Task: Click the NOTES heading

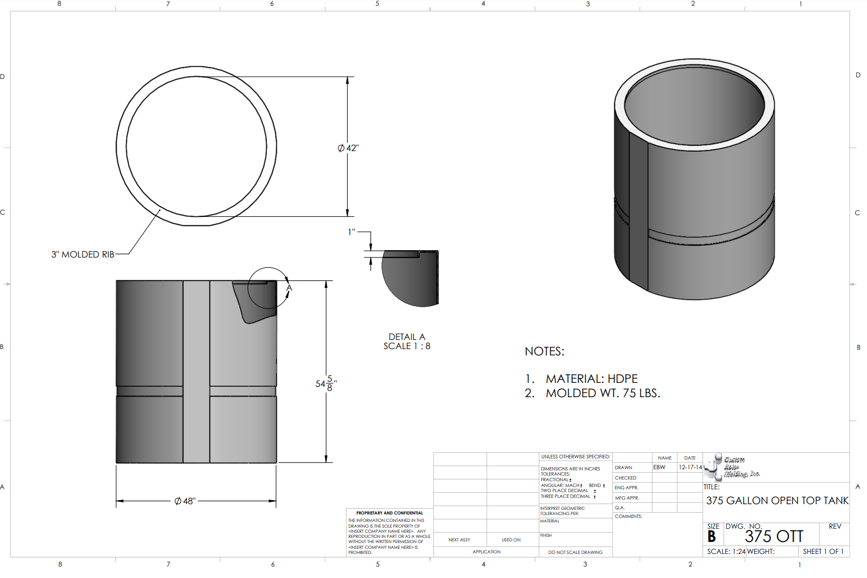Action: point(544,351)
